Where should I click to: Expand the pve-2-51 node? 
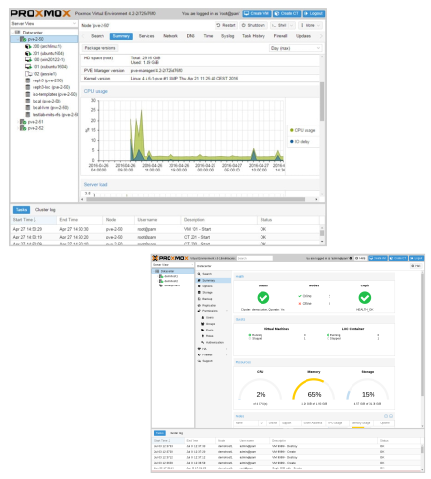coord(18,122)
